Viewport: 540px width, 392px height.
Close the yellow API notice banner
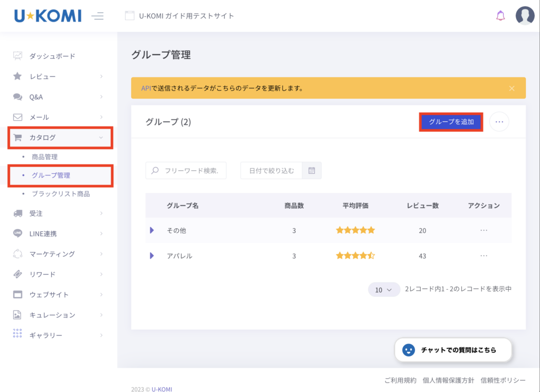[x=512, y=88]
